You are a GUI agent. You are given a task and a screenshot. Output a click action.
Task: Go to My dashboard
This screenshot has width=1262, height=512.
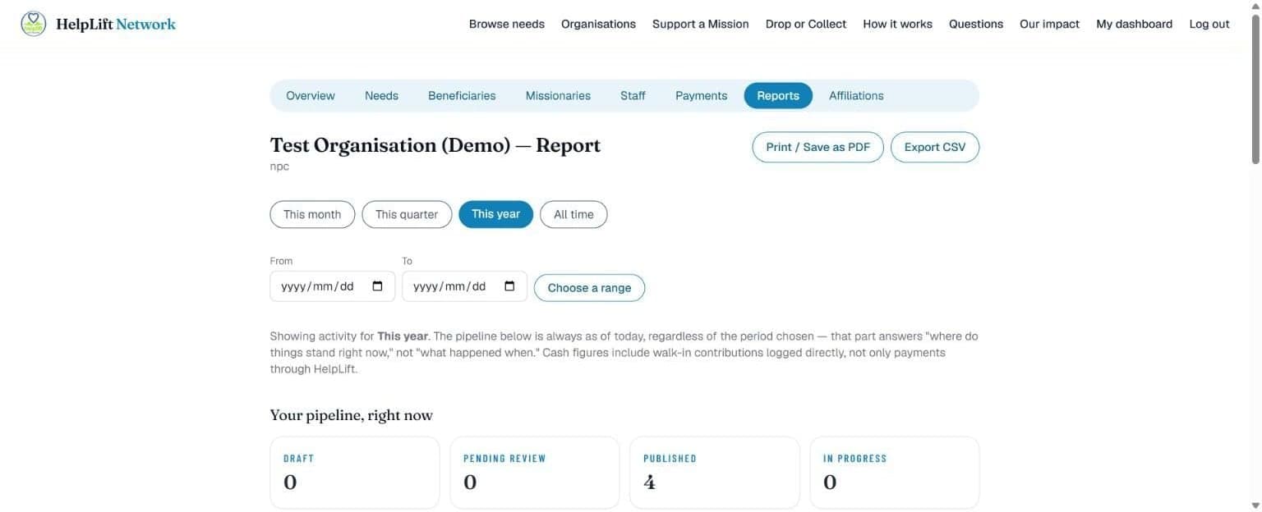pyautogui.click(x=1134, y=24)
